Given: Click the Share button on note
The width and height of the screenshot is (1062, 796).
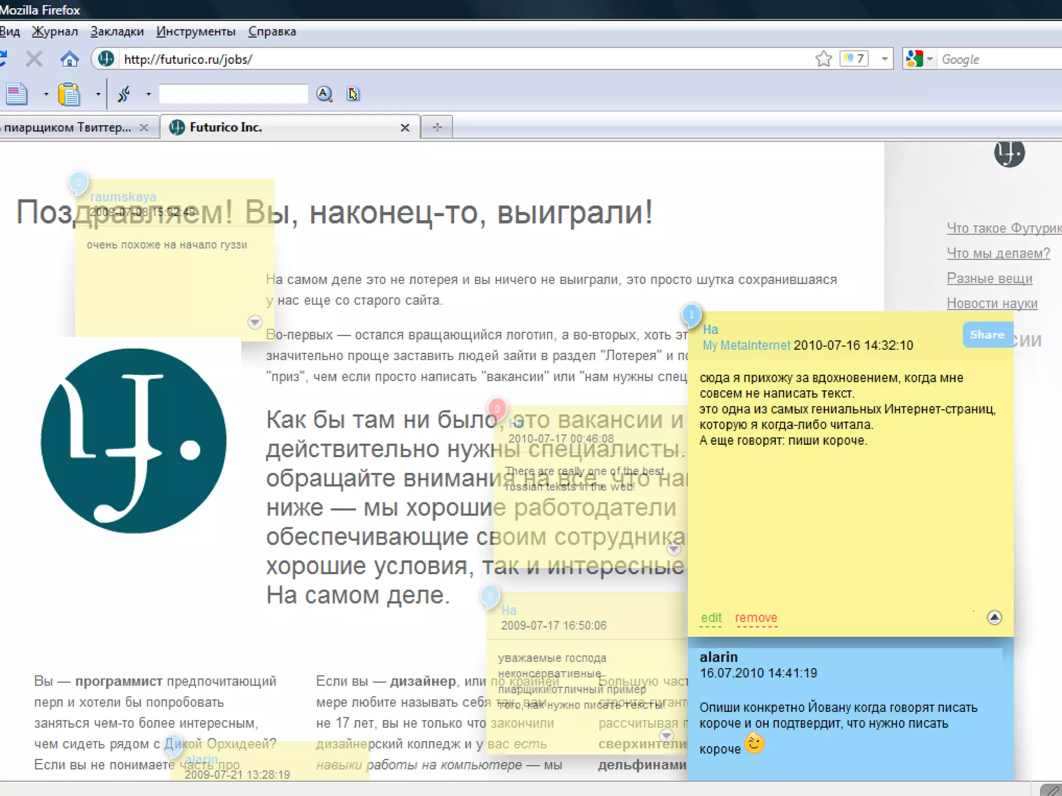Looking at the screenshot, I should pyautogui.click(x=987, y=335).
